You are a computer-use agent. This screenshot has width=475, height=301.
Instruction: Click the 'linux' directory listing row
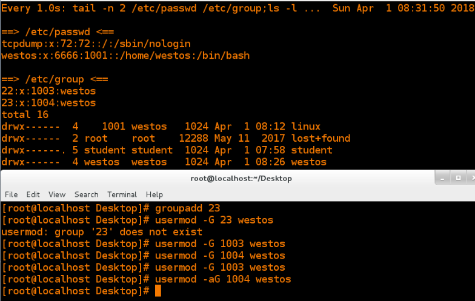161,126
